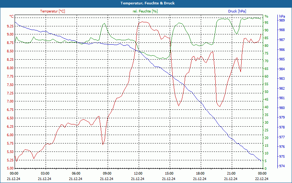Viewport: 292px width, 183px height.
Task: Click the '5,25' temperature axis value
Action: pyautogui.click(x=10, y=160)
